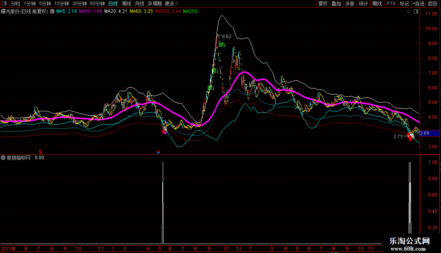441x253 pixels.
Task: Switch to the 周线 weekly chart tab
Action: [126, 4]
